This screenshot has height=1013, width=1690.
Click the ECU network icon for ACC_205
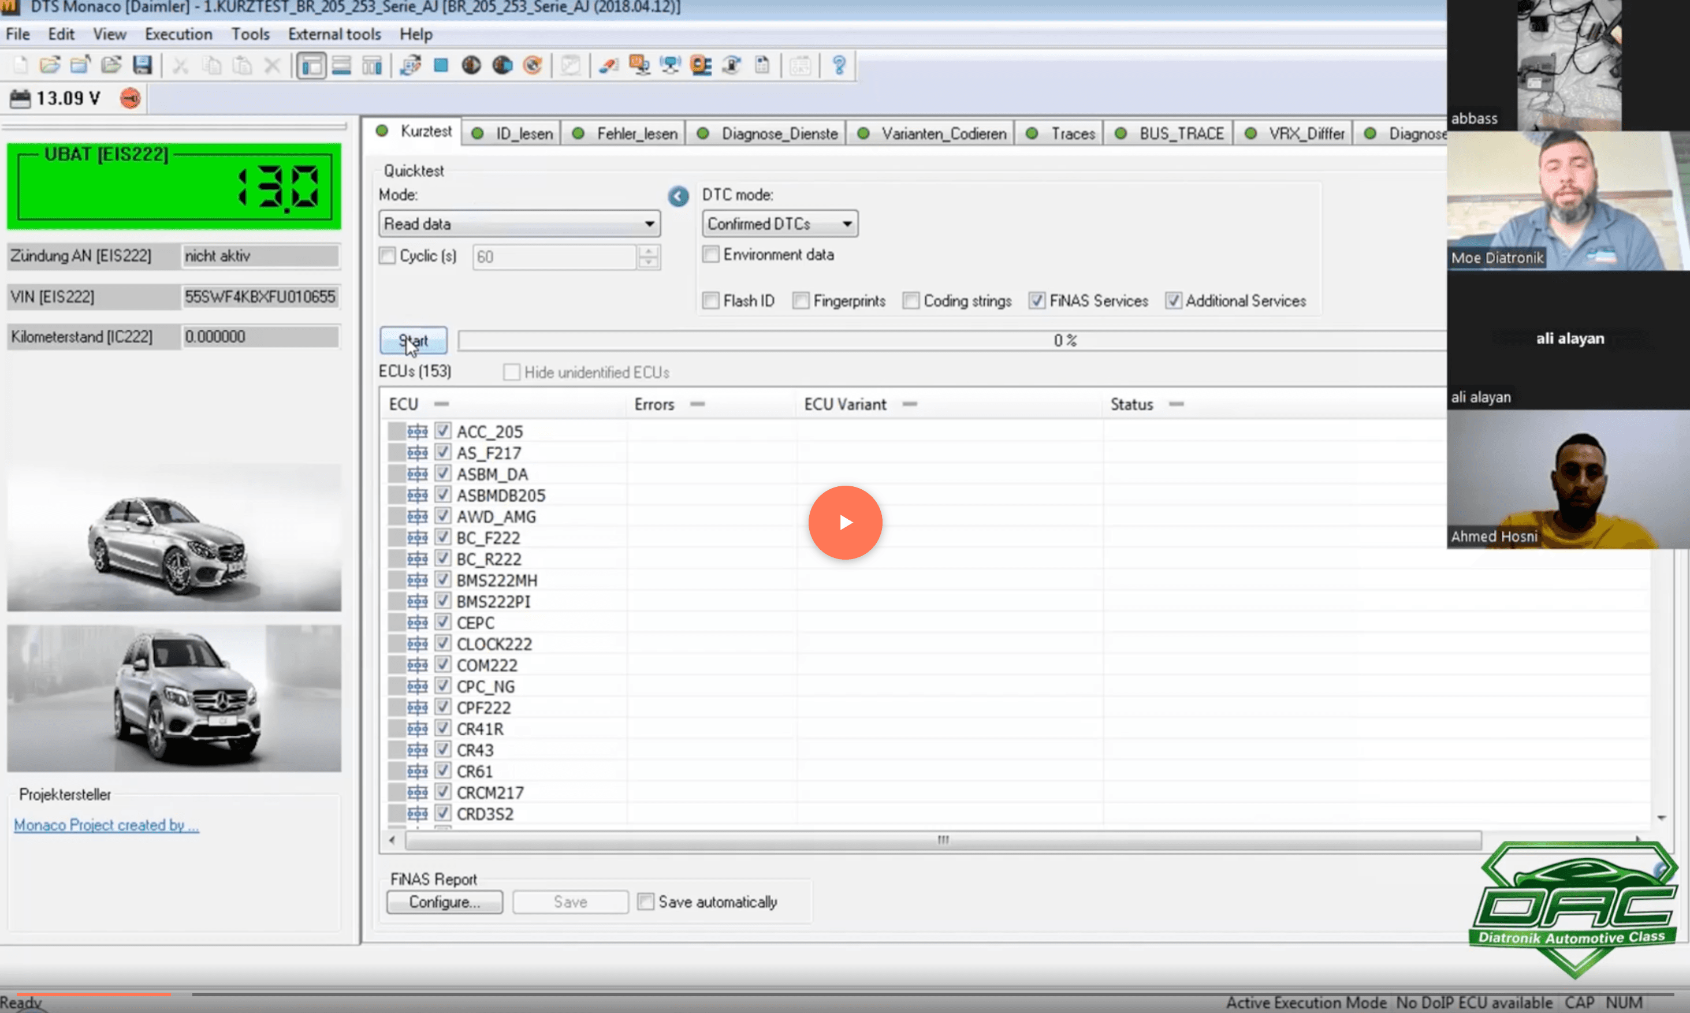point(417,431)
